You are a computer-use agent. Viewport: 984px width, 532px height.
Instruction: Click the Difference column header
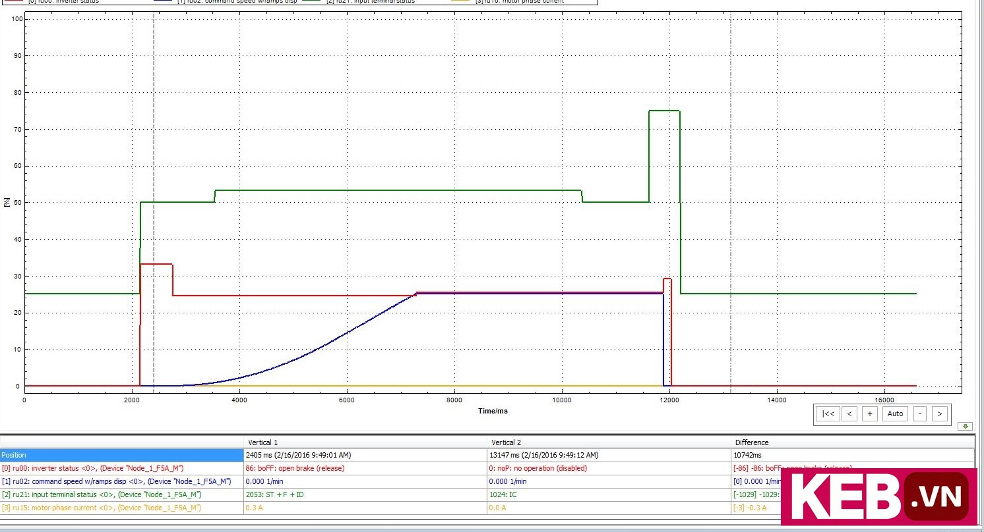(x=853, y=442)
